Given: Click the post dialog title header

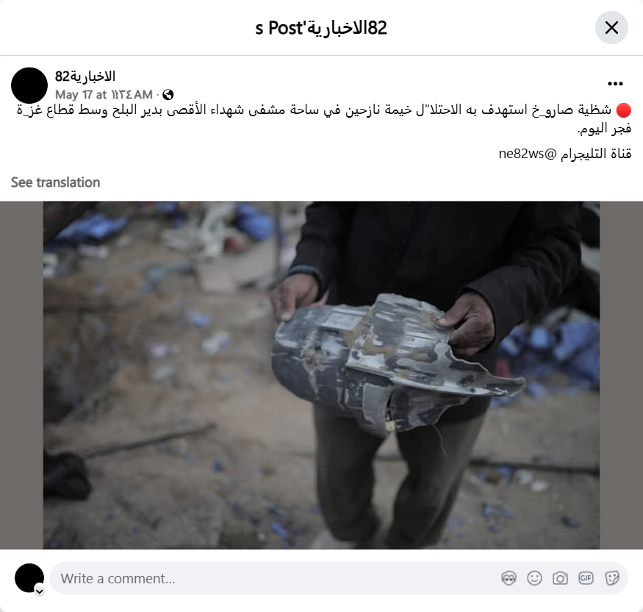Looking at the screenshot, I should click(321, 28).
